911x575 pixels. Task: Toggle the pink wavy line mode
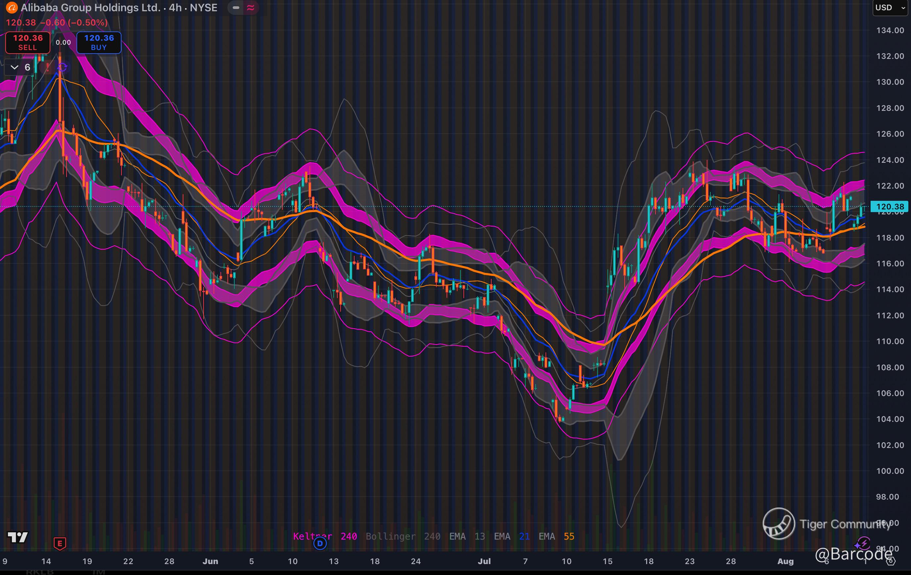click(251, 8)
